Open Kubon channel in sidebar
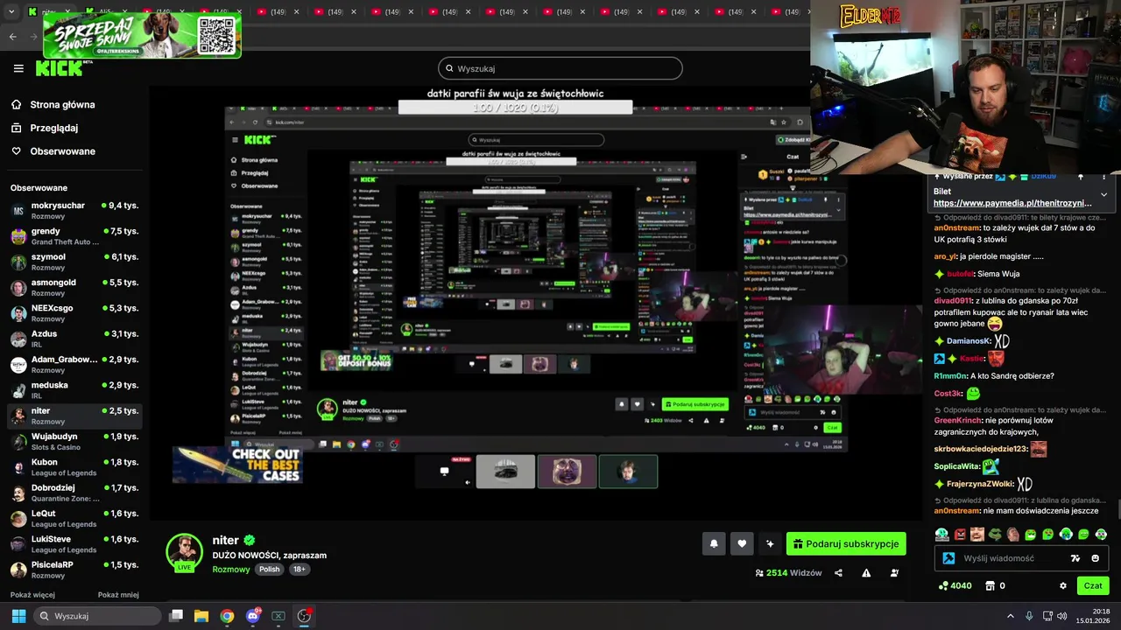 [x=74, y=467]
